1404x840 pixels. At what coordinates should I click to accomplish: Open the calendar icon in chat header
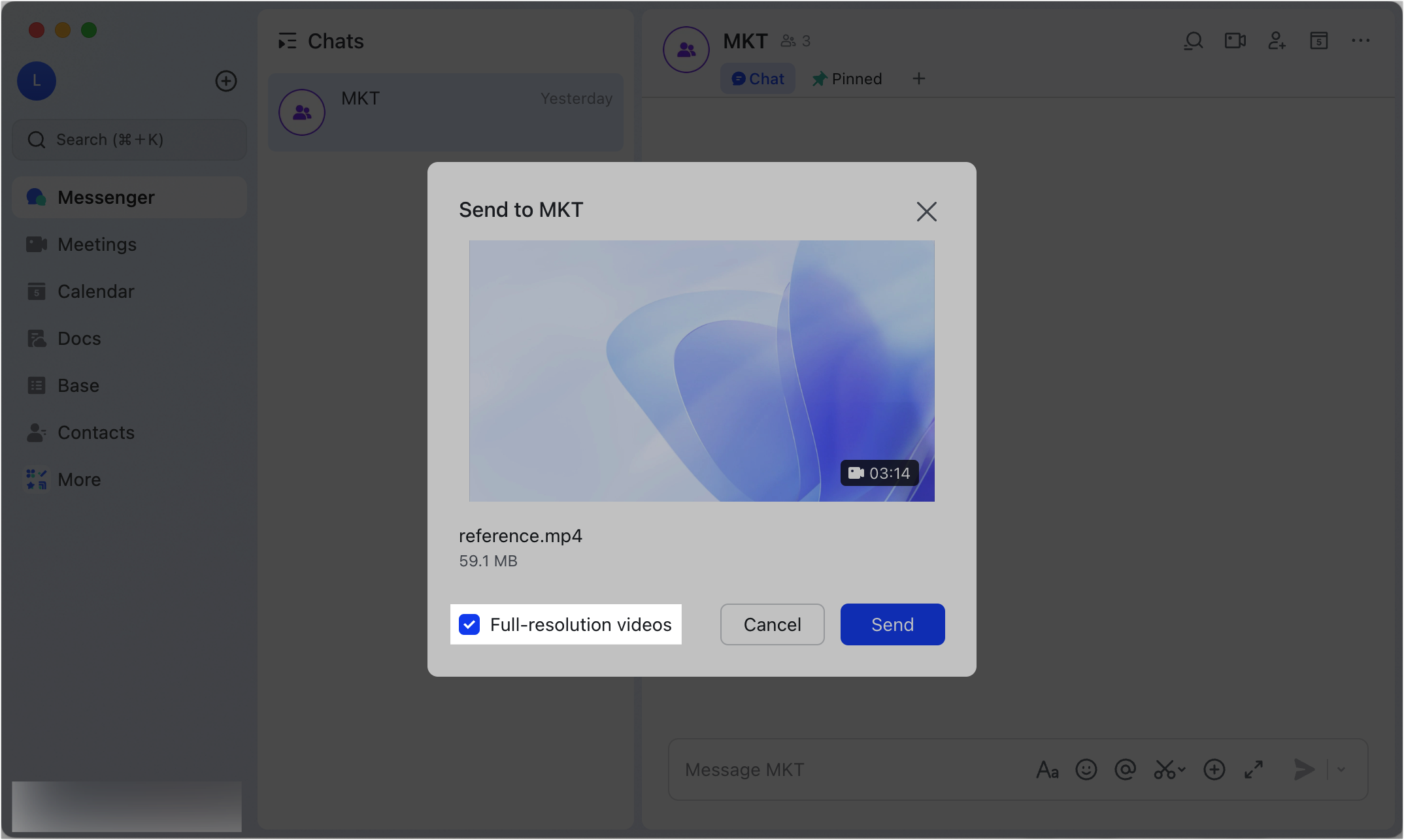[1319, 41]
